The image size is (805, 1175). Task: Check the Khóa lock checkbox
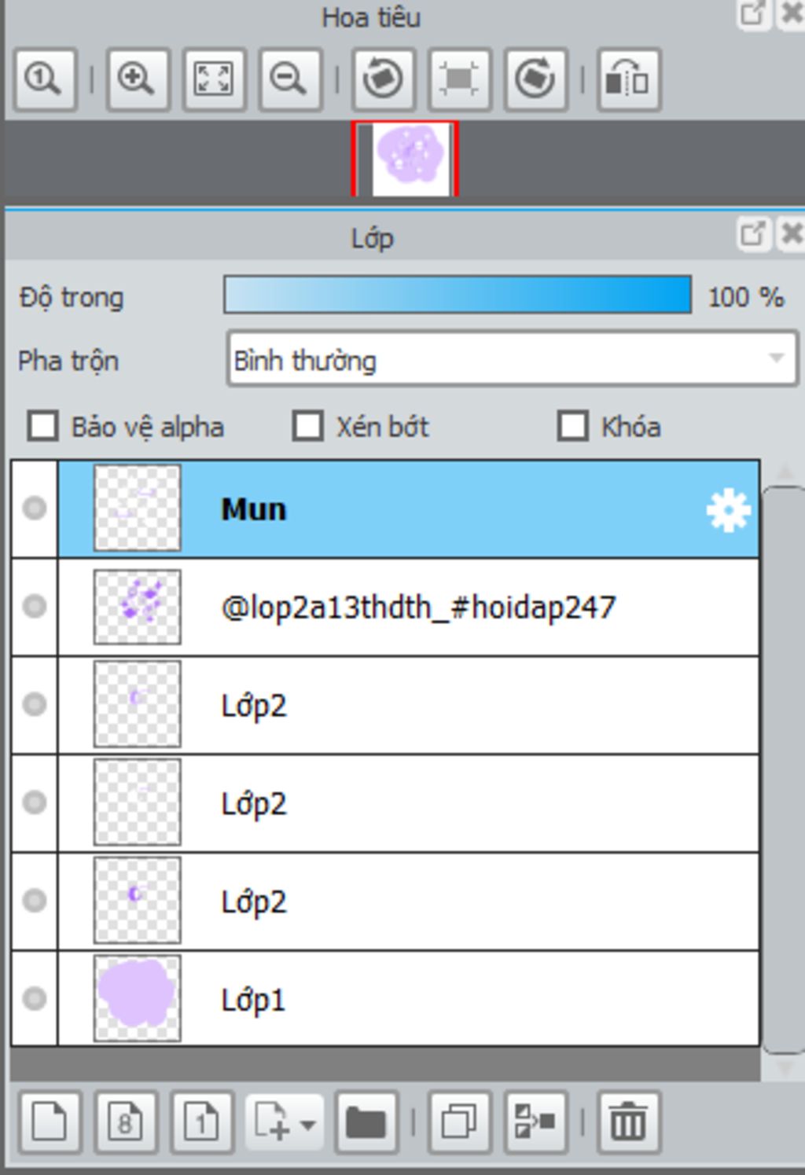point(572,427)
